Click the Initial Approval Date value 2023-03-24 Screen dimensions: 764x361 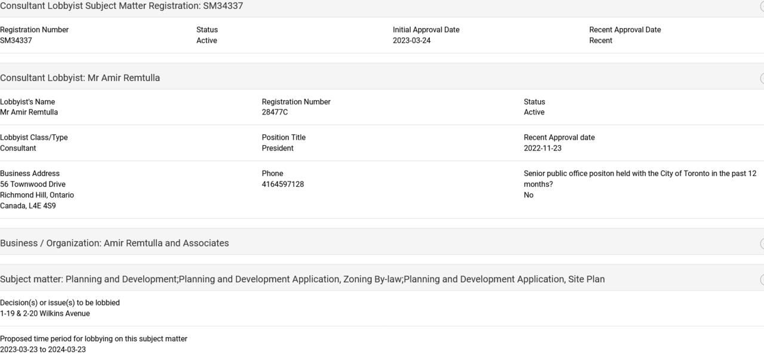pos(411,41)
